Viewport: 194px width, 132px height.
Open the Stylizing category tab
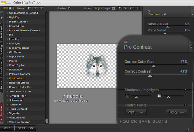click(x=1, y=50)
